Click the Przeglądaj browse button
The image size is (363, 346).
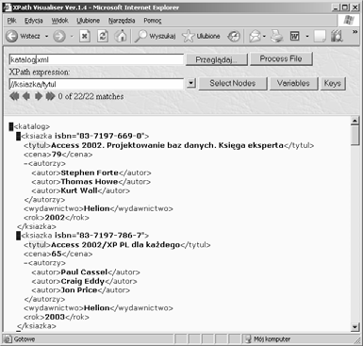coord(217,59)
